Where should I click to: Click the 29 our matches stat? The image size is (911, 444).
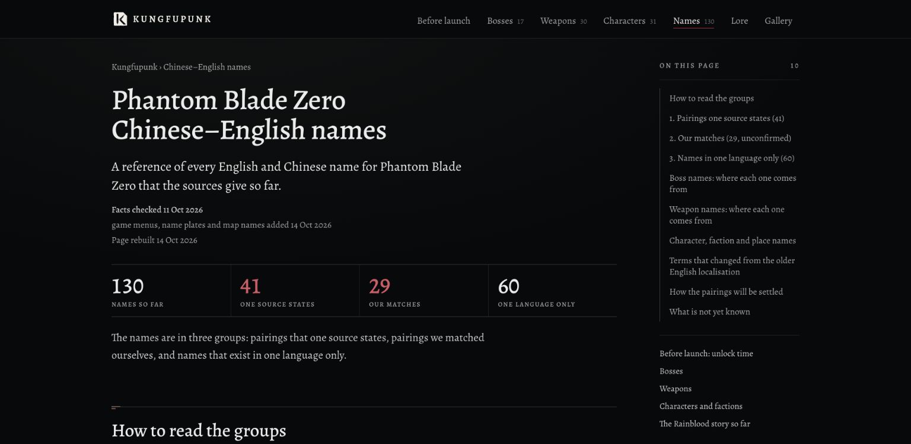pyautogui.click(x=423, y=291)
